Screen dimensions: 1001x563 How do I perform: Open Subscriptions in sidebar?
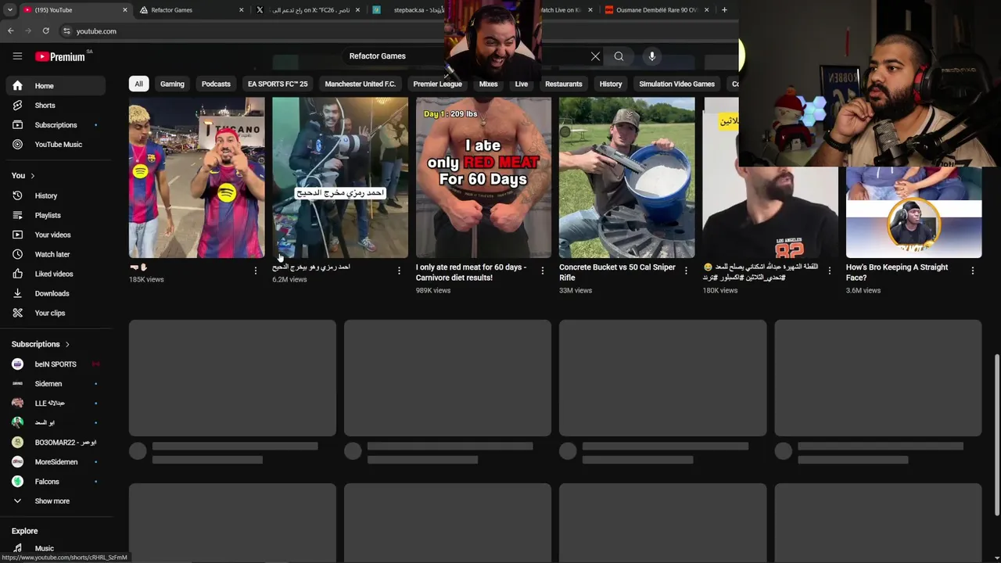pos(55,125)
